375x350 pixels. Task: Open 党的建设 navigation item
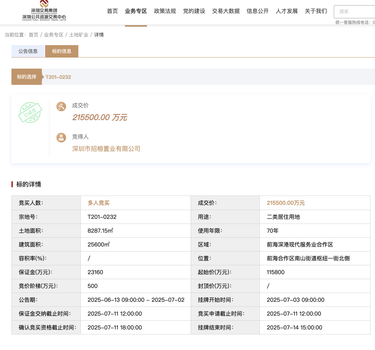point(194,11)
